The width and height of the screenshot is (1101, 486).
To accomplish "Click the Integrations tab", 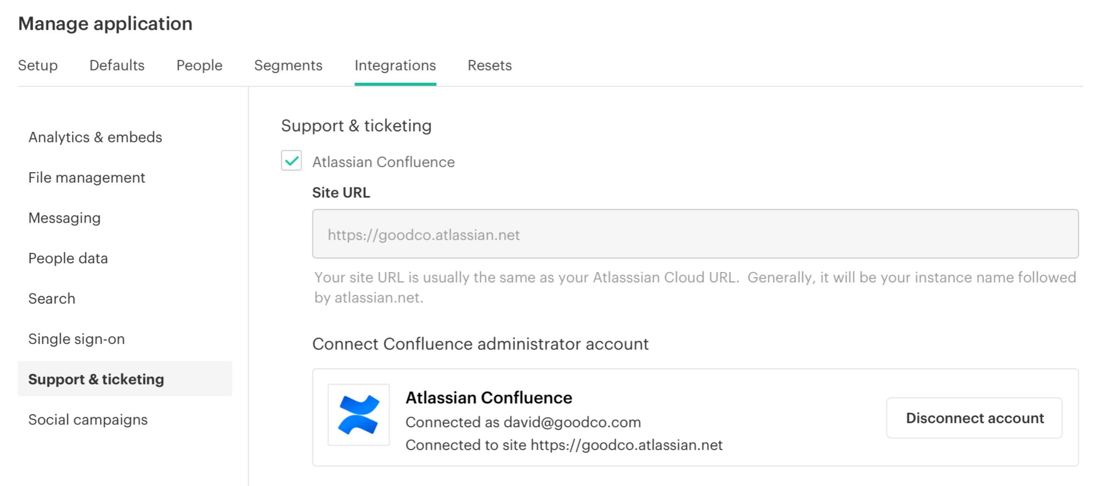I will coord(395,65).
